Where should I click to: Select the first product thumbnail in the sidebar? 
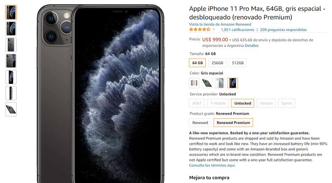tap(11, 12)
